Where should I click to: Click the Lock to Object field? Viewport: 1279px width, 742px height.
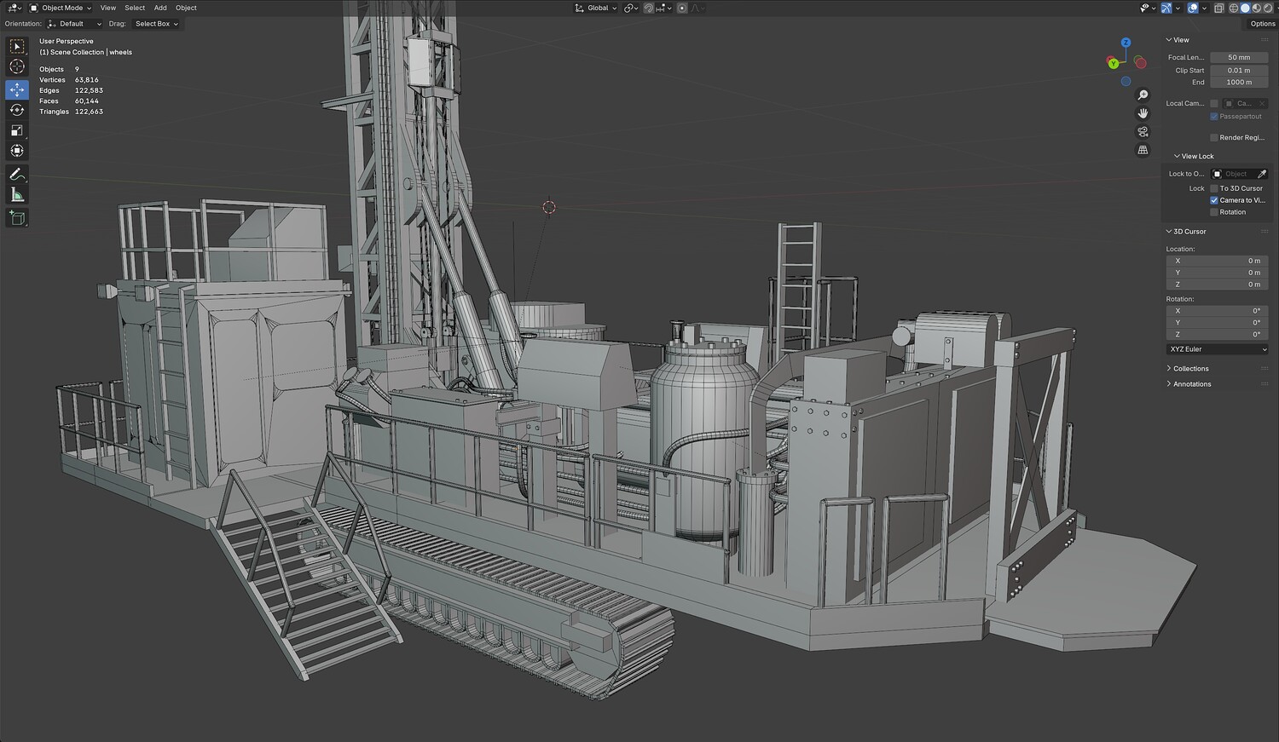[x=1232, y=174]
